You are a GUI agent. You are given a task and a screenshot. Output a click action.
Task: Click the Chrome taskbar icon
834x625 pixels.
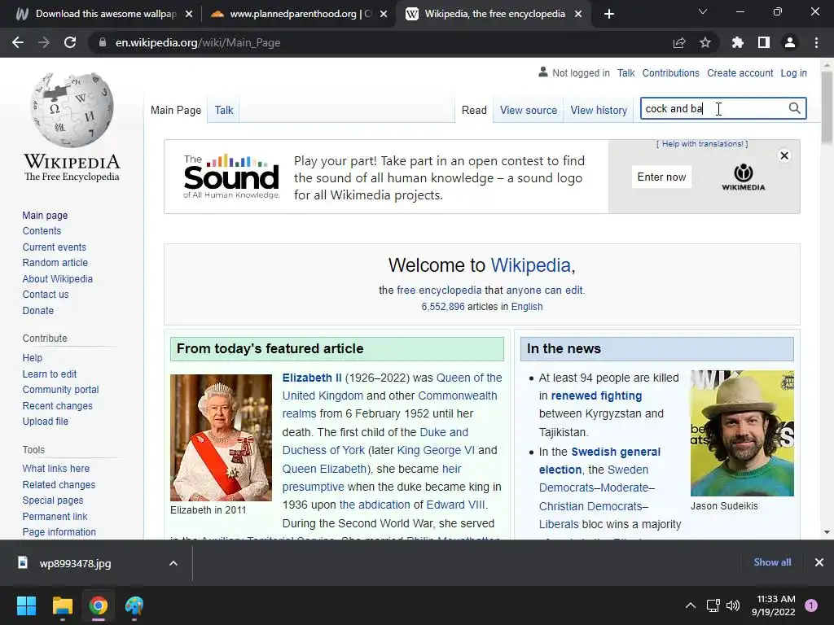99,605
